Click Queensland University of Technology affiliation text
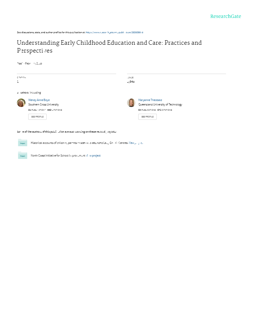The height and width of the screenshot is (328, 254). [160, 105]
